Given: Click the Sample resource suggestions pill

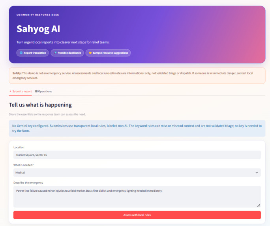Looking at the screenshot, I should (108, 53).
